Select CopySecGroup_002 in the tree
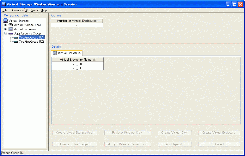245x156 pixels. click(x=31, y=42)
